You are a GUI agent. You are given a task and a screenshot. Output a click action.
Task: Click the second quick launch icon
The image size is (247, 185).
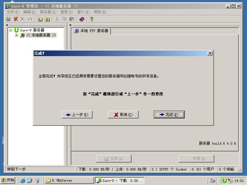coord(30,180)
